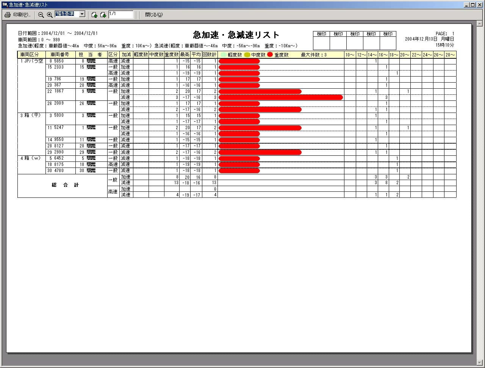Viewport: 485px width, 368px height.
Task: Minimize the 急加速・急減速リスト window
Action: pos(466,5)
